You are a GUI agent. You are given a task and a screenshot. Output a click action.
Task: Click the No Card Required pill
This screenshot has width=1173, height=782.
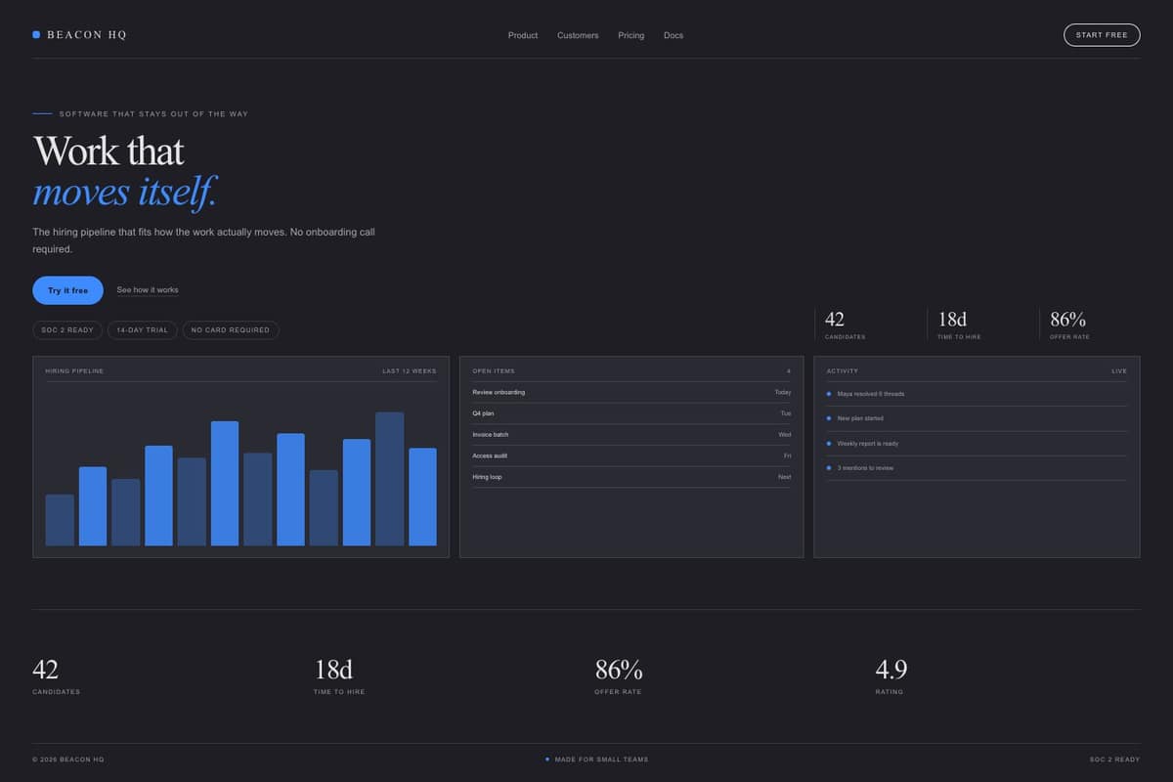[x=231, y=330]
